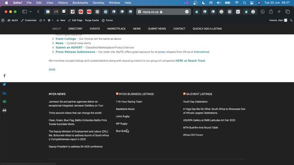Open the MTN Bushfire Arts Round Table event
This screenshot has width=294, height=165.
[200, 127]
